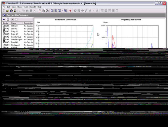Viewport: 168px width, 127px height.
Task: Click the third blue chart view icon
Action: click(59, 11)
